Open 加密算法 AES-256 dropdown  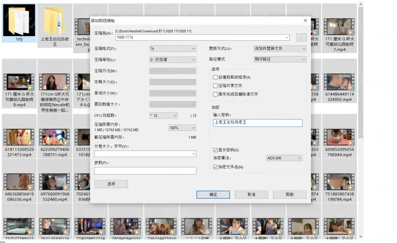pos(284,158)
